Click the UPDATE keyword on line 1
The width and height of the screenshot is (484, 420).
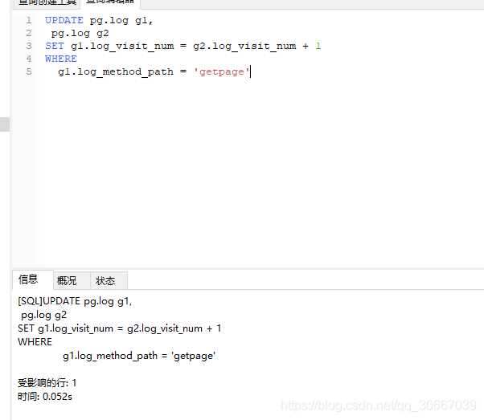[64, 20]
